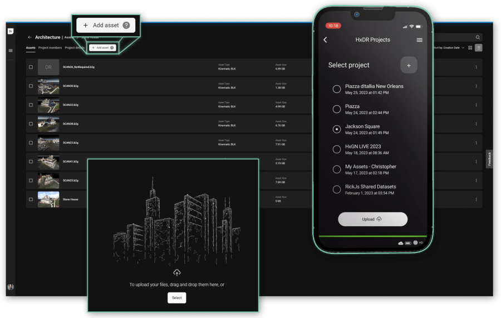The height and width of the screenshot is (318, 501).
Task: Tap the Upload button on the phone
Action: 372,219
